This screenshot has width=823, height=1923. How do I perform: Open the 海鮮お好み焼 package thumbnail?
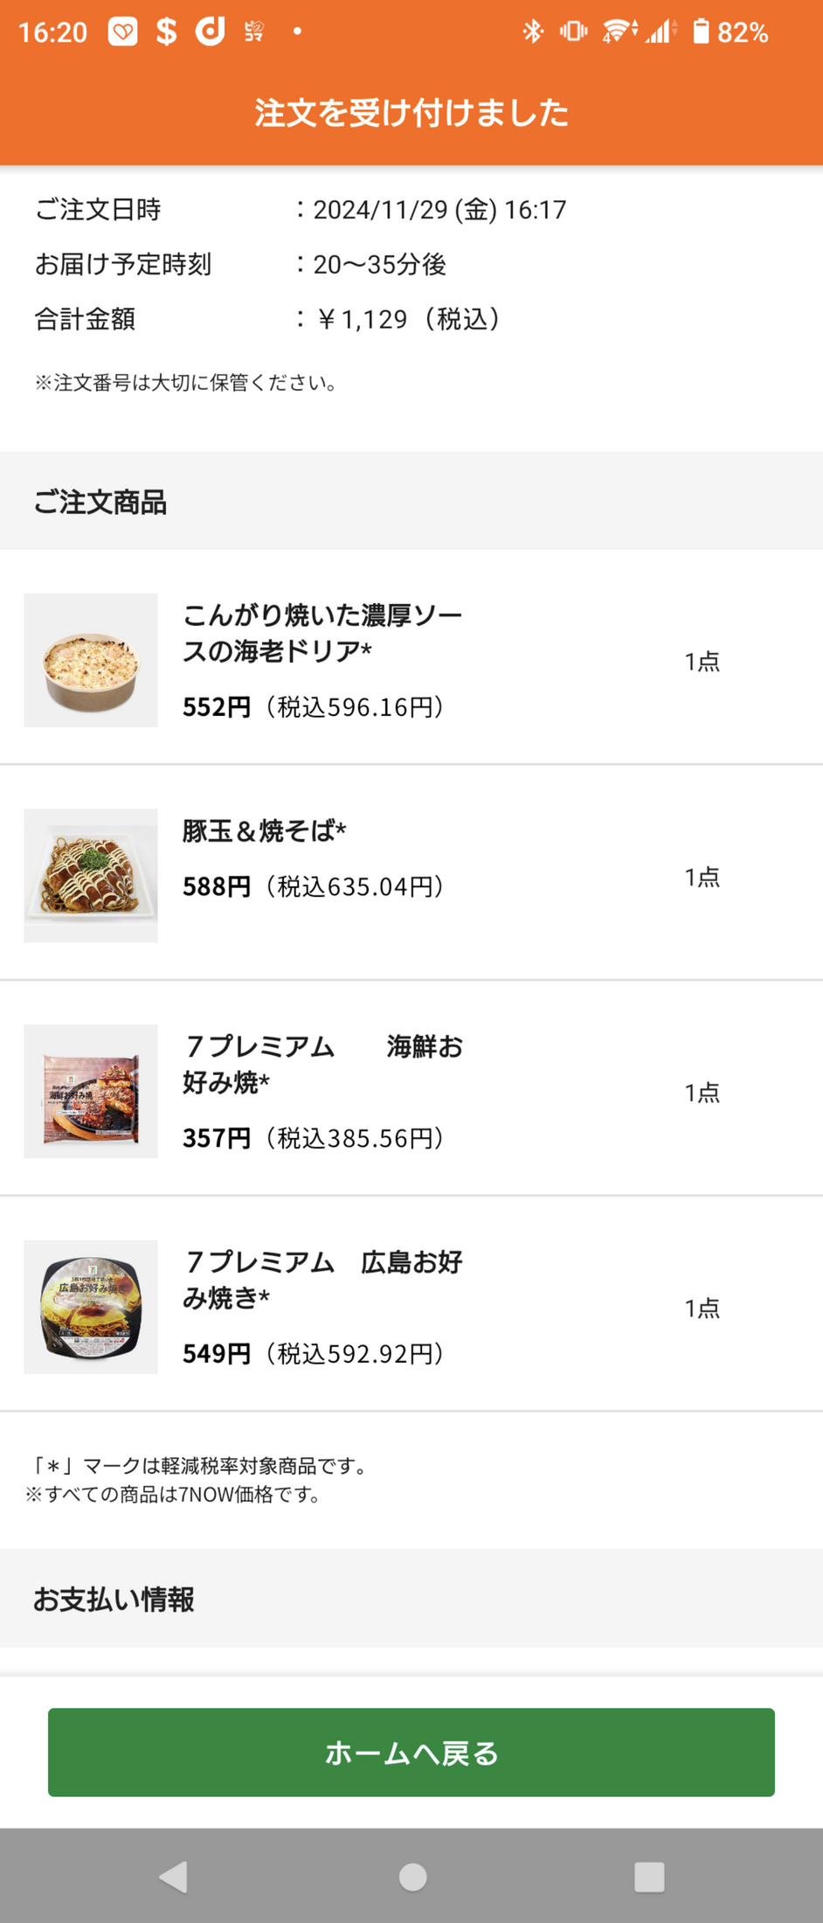pyautogui.click(x=91, y=1092)
